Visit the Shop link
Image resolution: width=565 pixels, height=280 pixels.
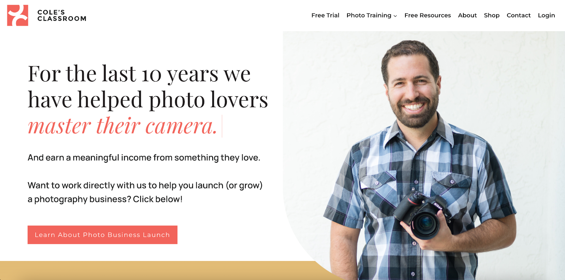pos(492,15)
